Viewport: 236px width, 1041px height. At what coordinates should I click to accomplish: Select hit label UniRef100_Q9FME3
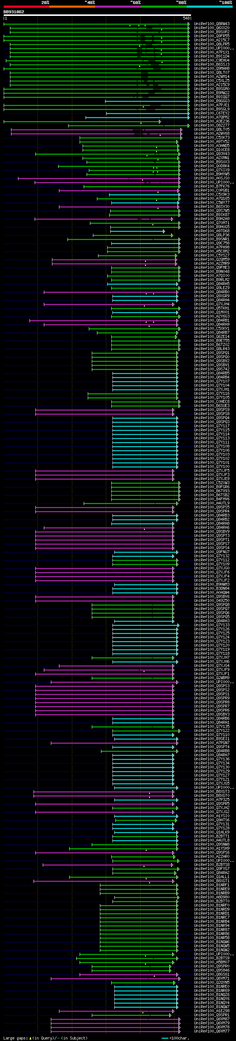[211, 267]
